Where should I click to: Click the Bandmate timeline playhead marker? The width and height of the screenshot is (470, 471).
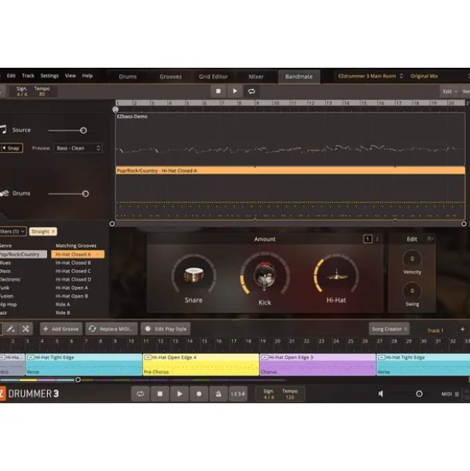pos(116,110)
